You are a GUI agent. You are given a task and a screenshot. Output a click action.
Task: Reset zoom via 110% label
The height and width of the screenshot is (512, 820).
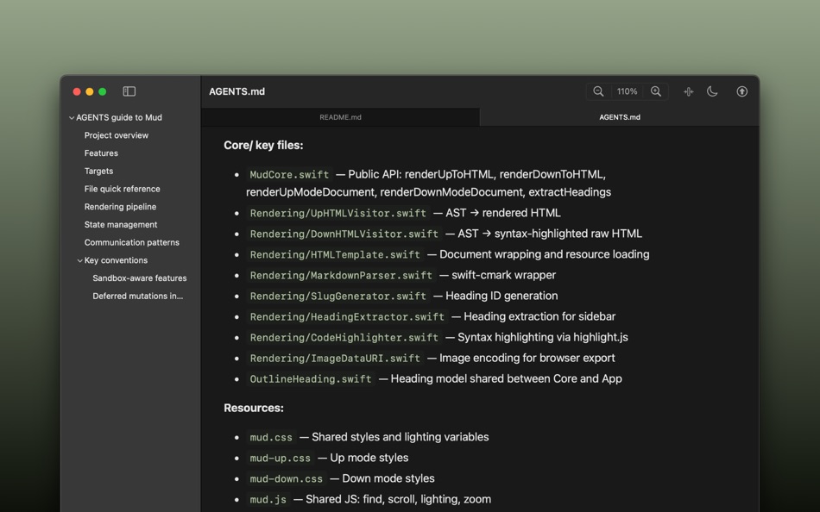pos(627,91)
